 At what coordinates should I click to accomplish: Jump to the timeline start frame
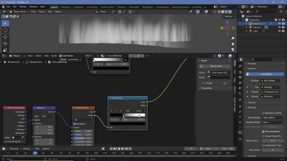[111, 149]
